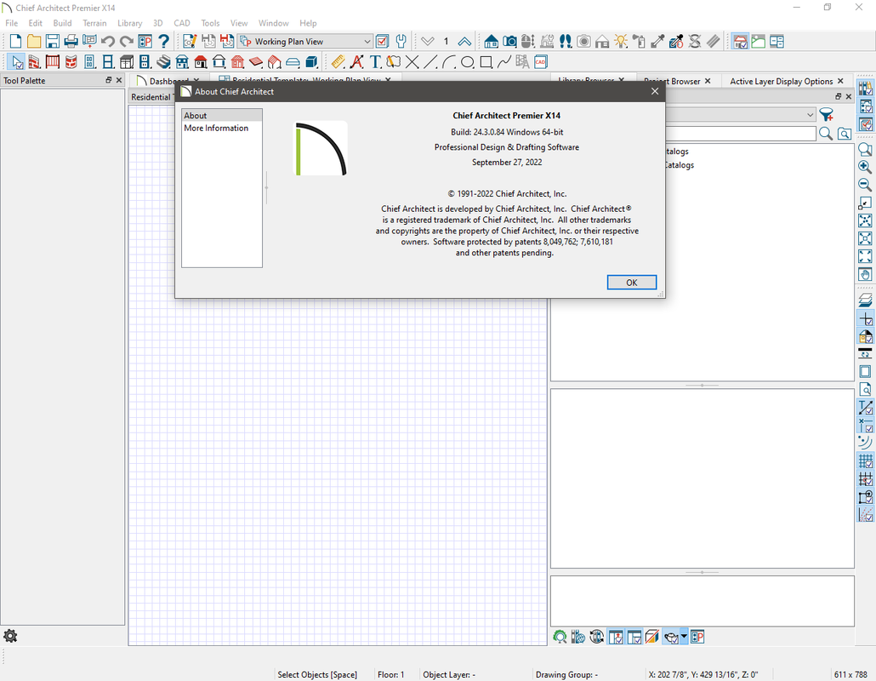Image resolution: width=876 pixels, height=681 pixels.
Task: Click Select Objects [Space] status text
Action: point(317,674)
